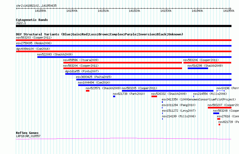Select the small red esv27616 bar
This screenshot has width=239, height=154.
pos(219,119)
